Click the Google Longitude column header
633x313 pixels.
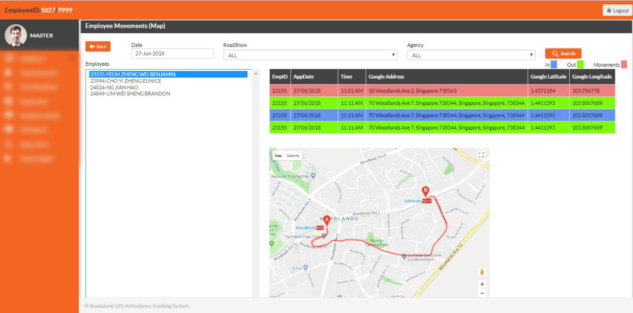tap(592, 77)
